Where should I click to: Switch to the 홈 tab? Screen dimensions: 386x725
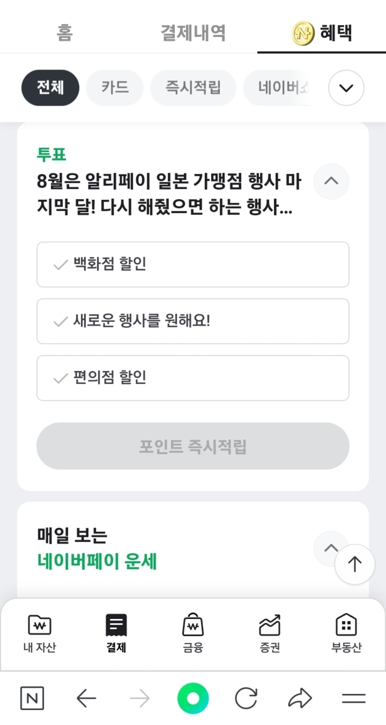(64, 33)
